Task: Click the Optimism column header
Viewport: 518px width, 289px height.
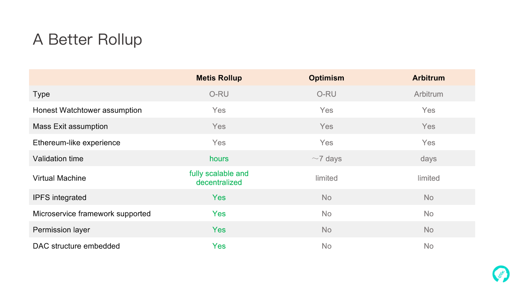Action: coord(327,78)
